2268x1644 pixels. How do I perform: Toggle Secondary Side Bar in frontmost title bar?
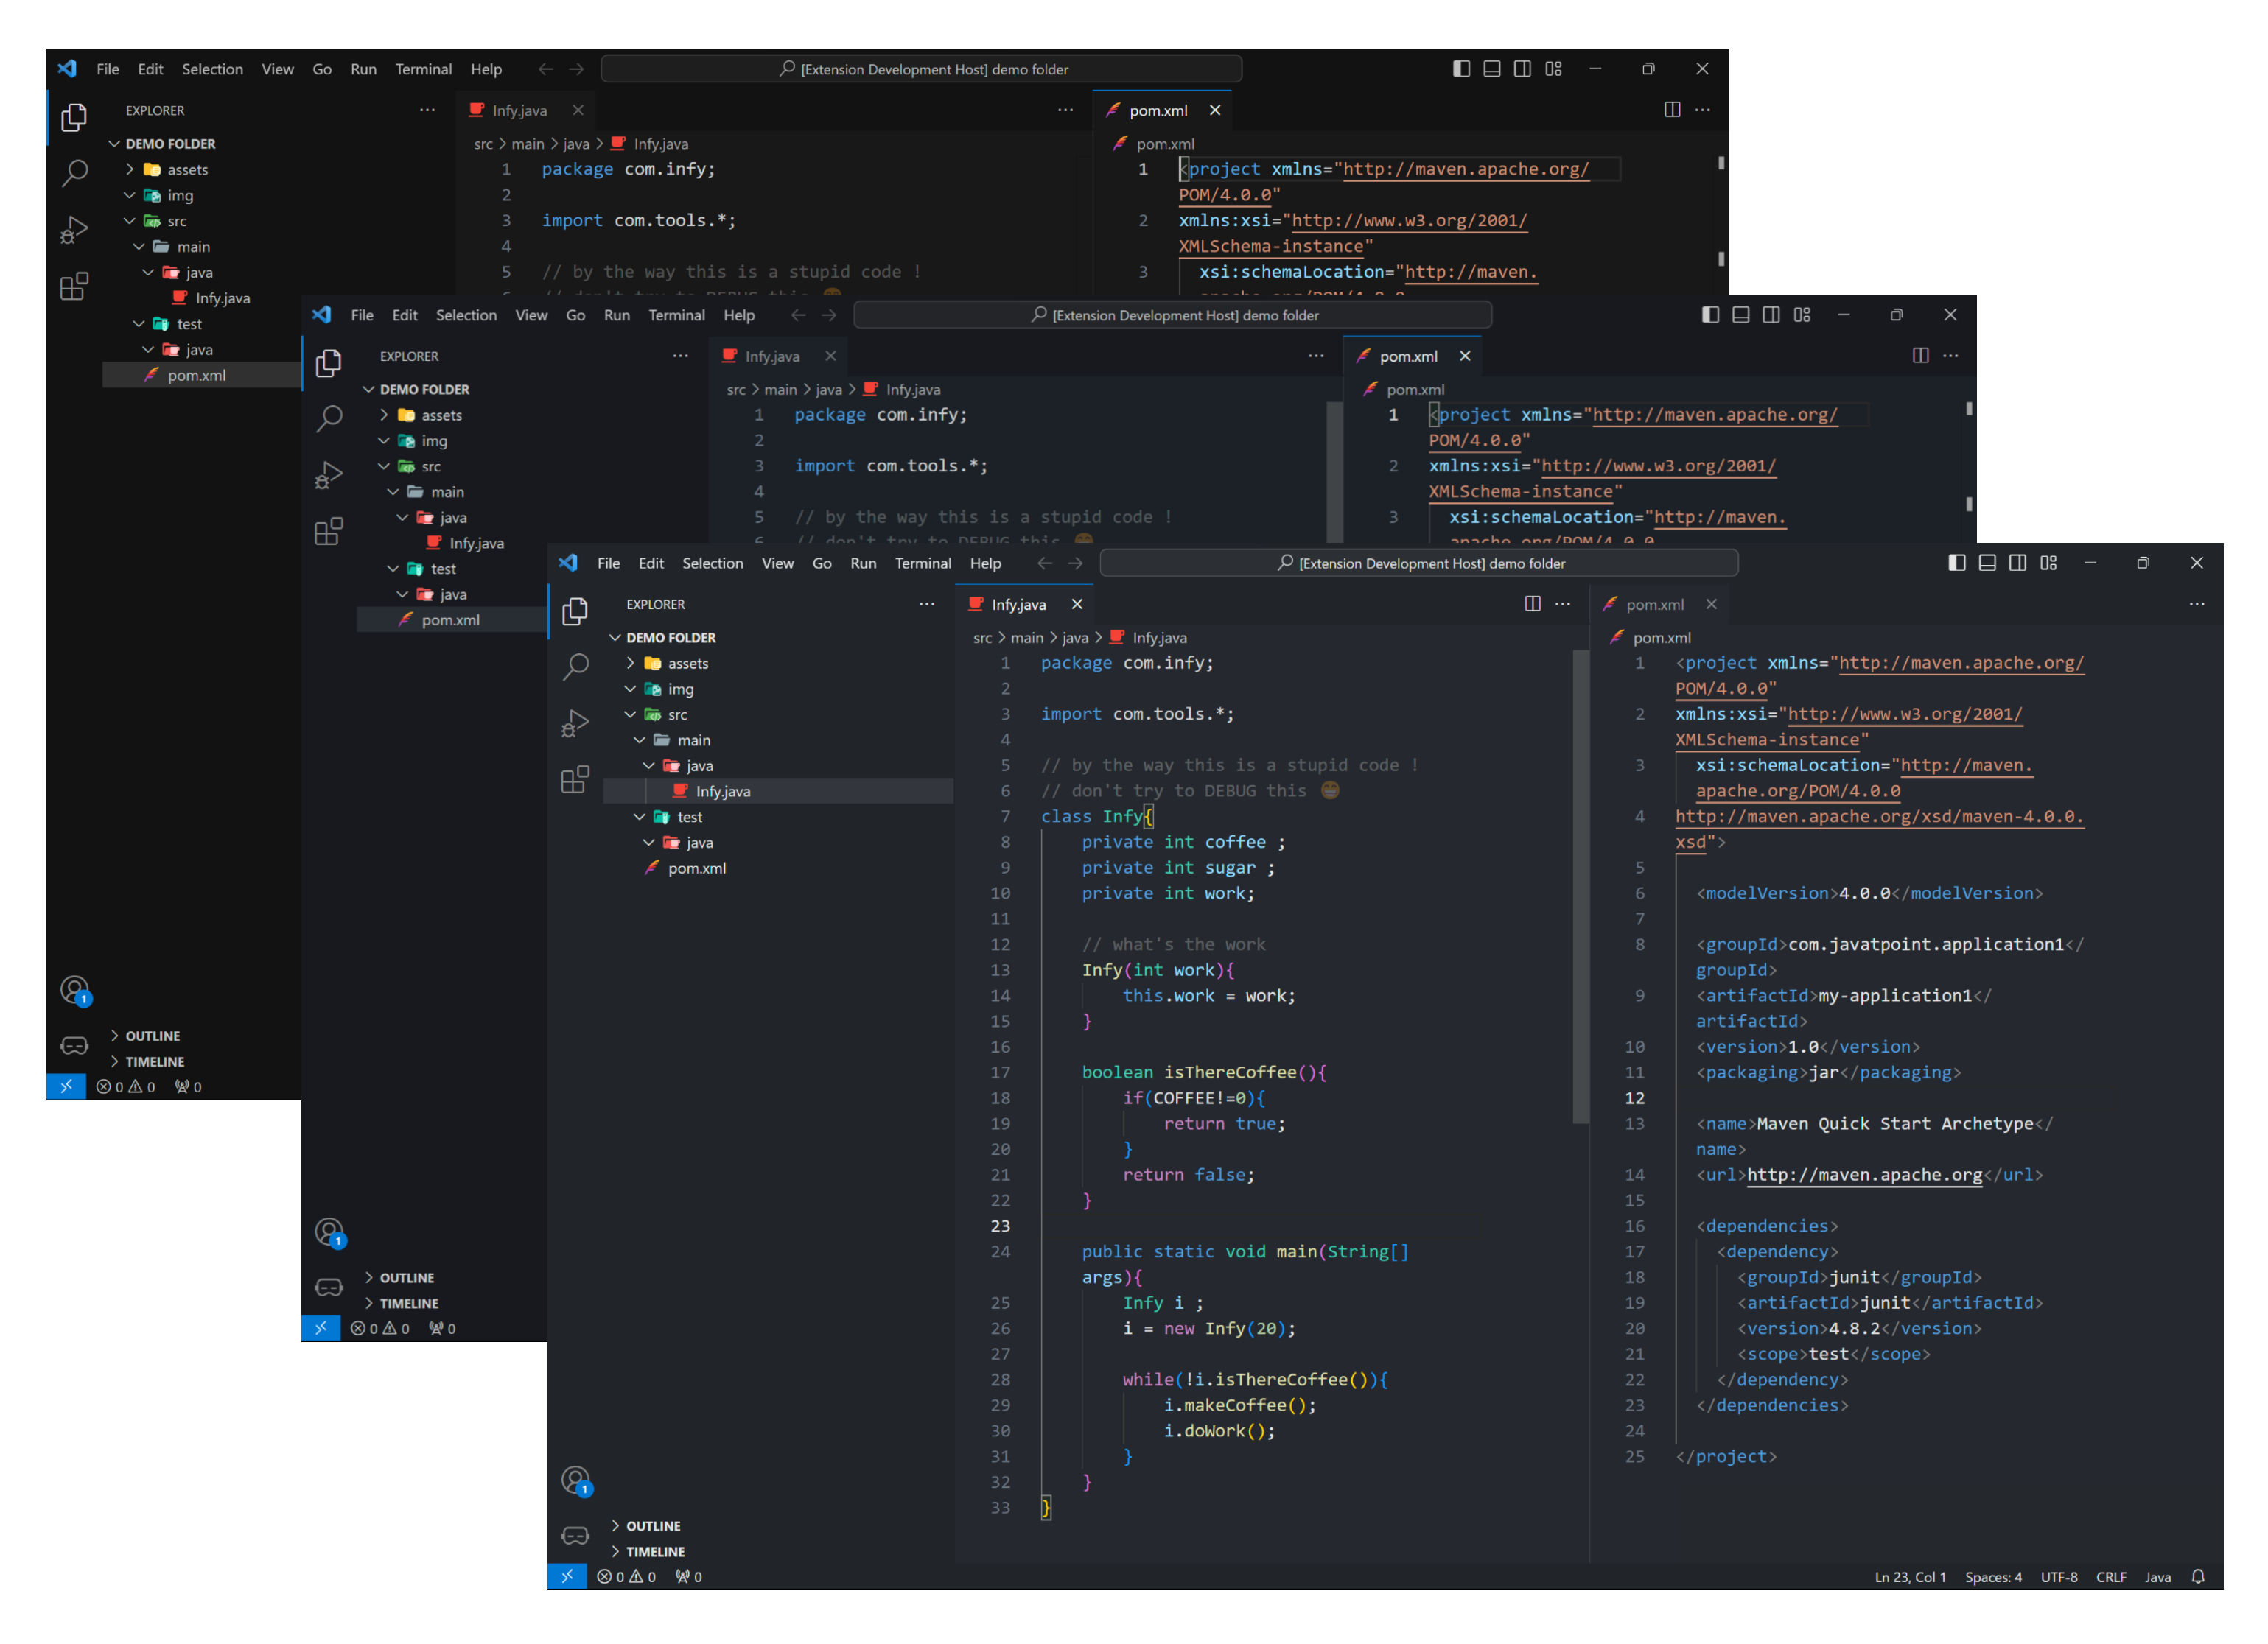coord(2017,563)
